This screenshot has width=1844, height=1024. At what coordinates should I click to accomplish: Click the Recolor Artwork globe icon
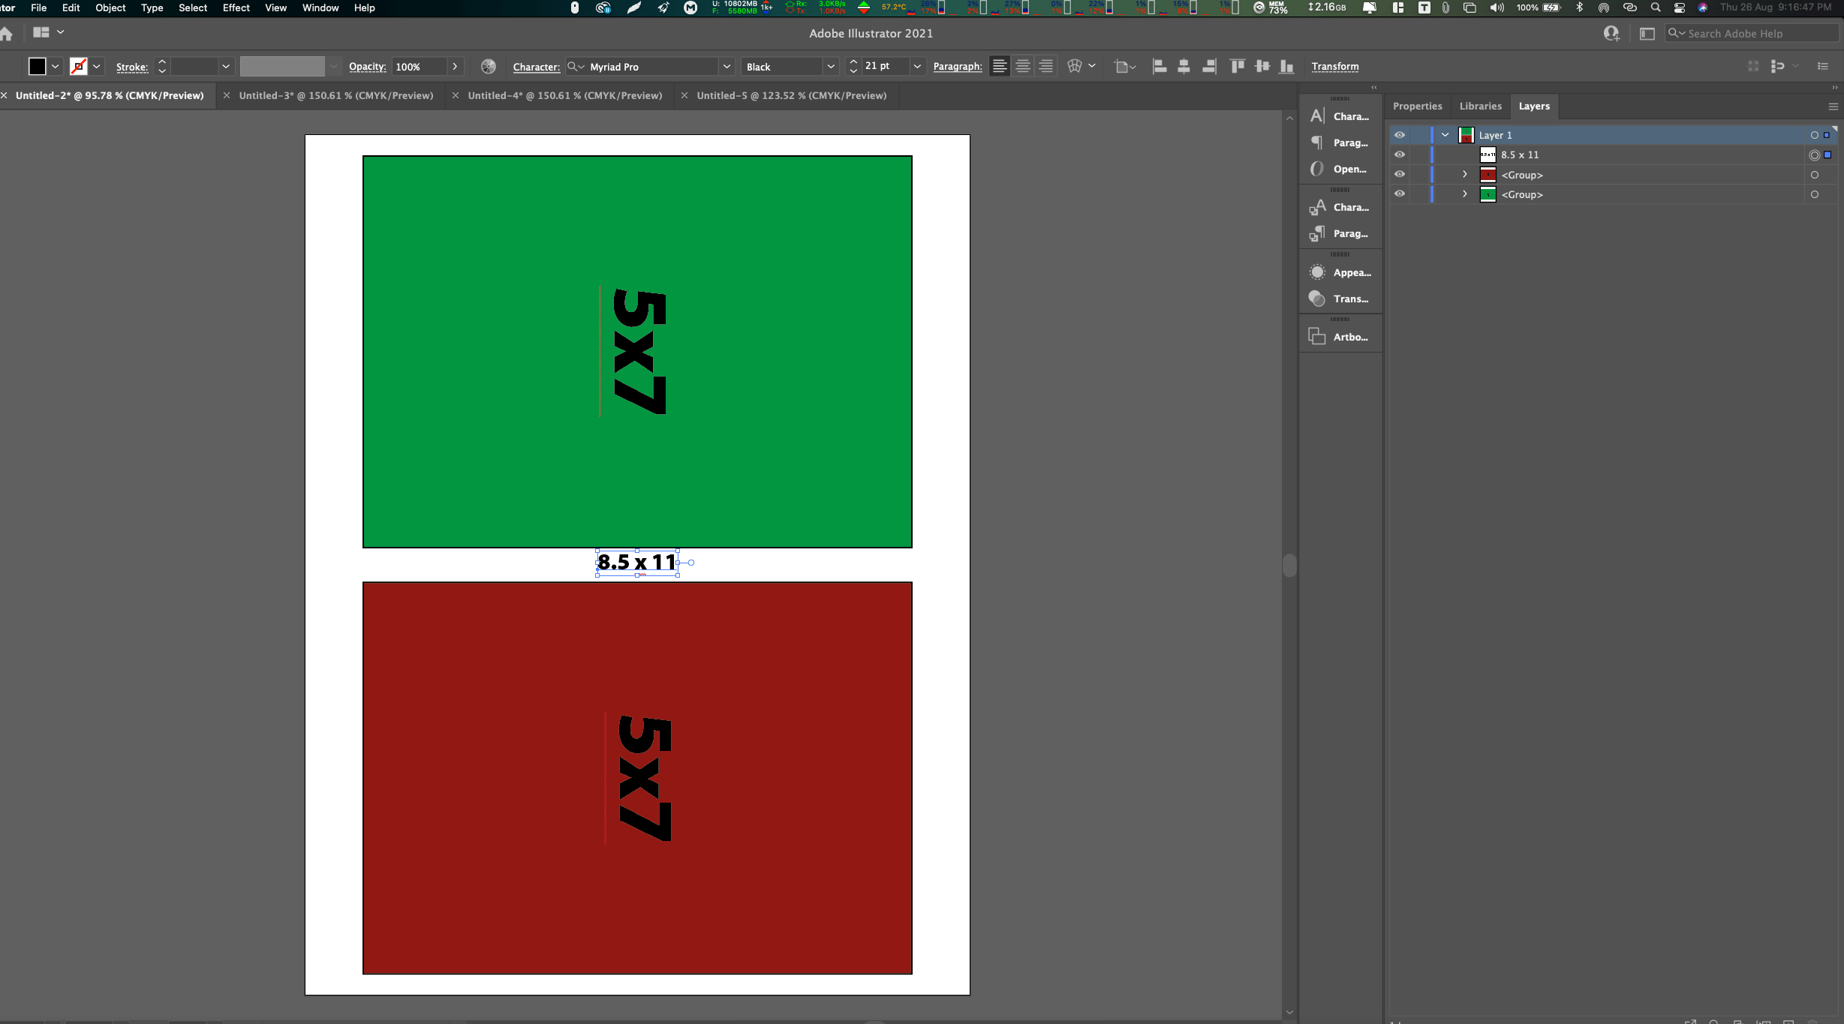488,67
